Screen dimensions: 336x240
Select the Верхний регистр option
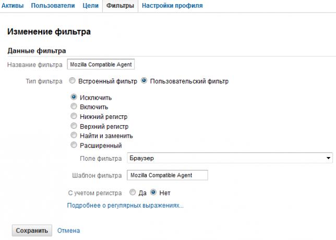click(x=74, y=126)
